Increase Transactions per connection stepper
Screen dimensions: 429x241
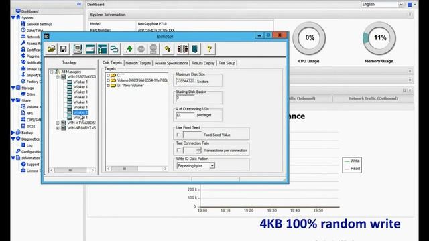(x=199, y=149)
